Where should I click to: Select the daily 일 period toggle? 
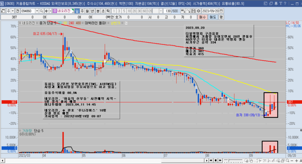point(77,11)
